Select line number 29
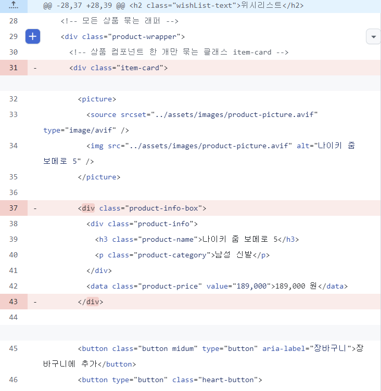This screenshot has height=391, width=381. [x=14, y=36]
